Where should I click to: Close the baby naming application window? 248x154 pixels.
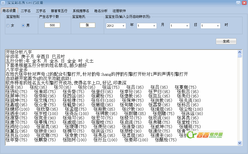click(244, 3)
